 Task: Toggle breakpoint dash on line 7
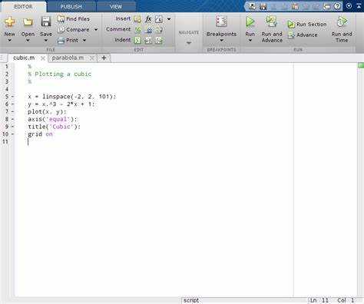point(12,111)
